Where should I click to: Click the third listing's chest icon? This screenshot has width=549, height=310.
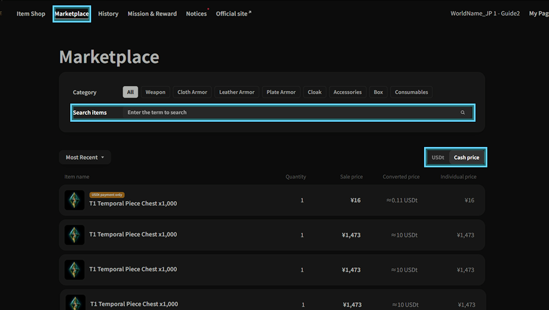point(75,269)
